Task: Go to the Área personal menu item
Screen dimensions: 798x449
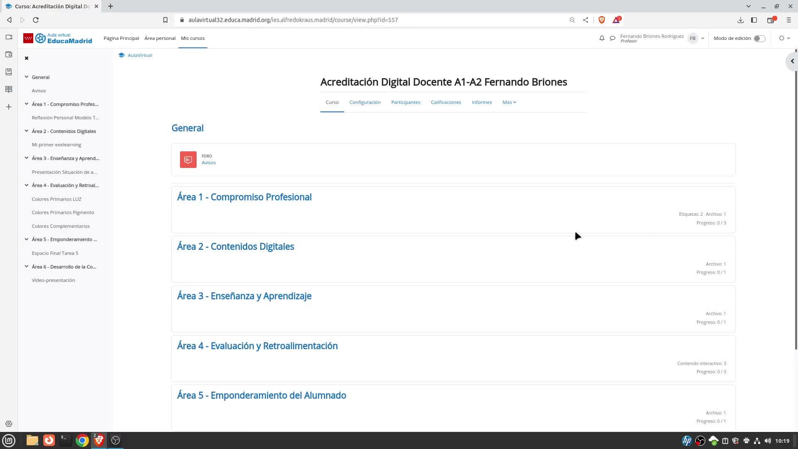Action: (160, 38)
